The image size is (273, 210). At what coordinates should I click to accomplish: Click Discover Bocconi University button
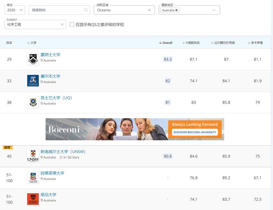195,132
